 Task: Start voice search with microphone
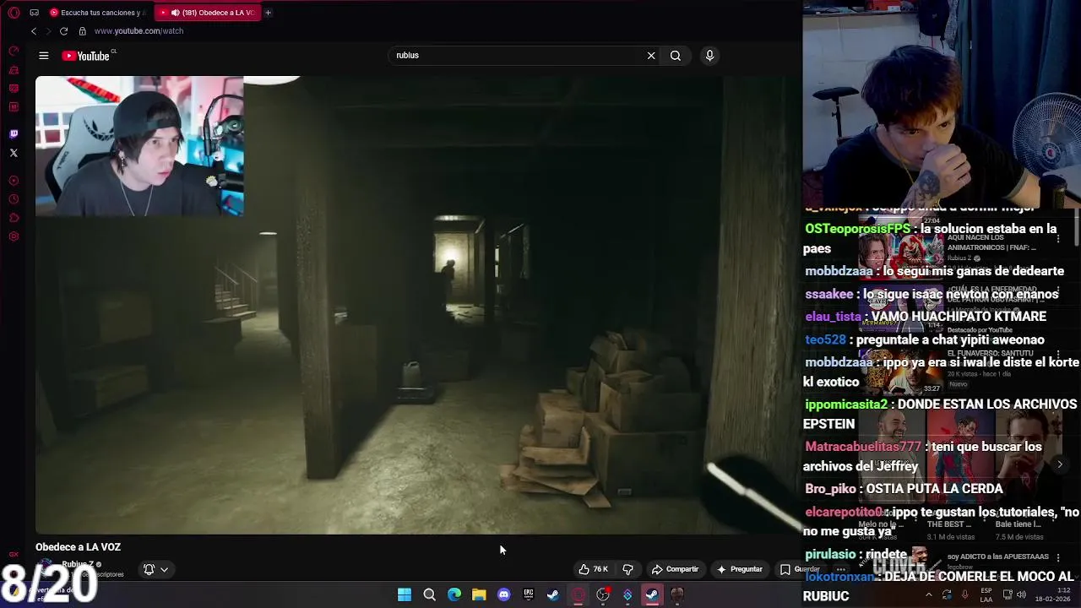[x=709, y=56]
